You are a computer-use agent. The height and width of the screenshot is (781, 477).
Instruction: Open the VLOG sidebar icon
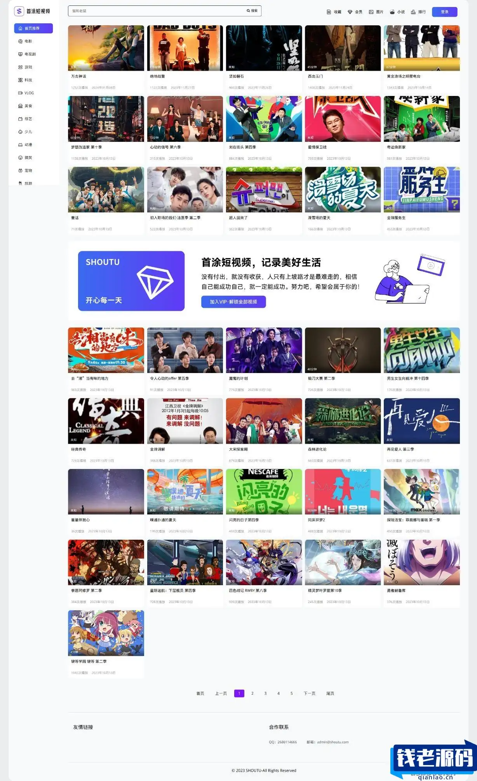20,93
